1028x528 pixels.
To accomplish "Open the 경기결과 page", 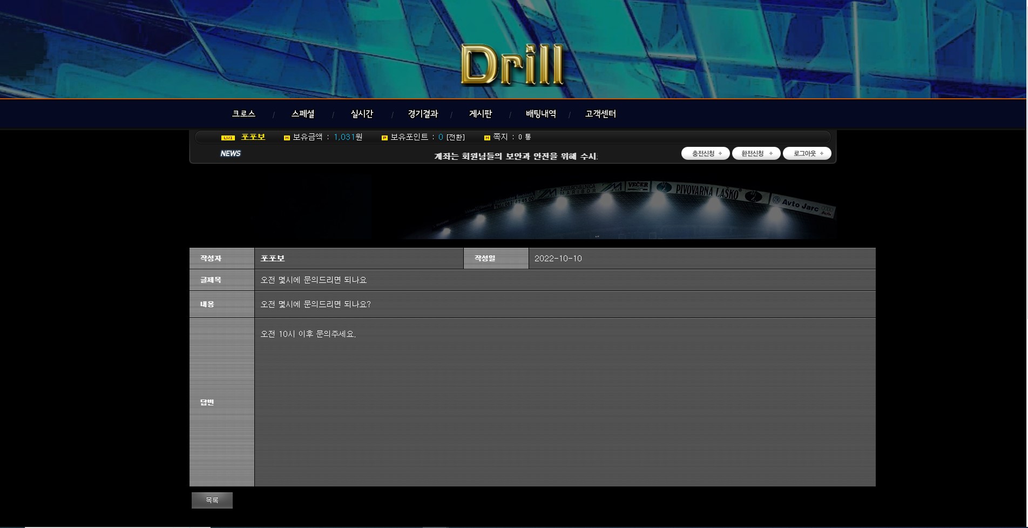I will [x=423, y=114].
